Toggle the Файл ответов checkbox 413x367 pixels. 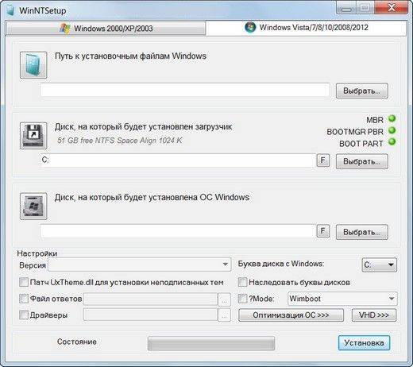coord(24,299)
